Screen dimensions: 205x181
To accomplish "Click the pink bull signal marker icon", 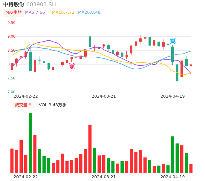I will 72,66.
